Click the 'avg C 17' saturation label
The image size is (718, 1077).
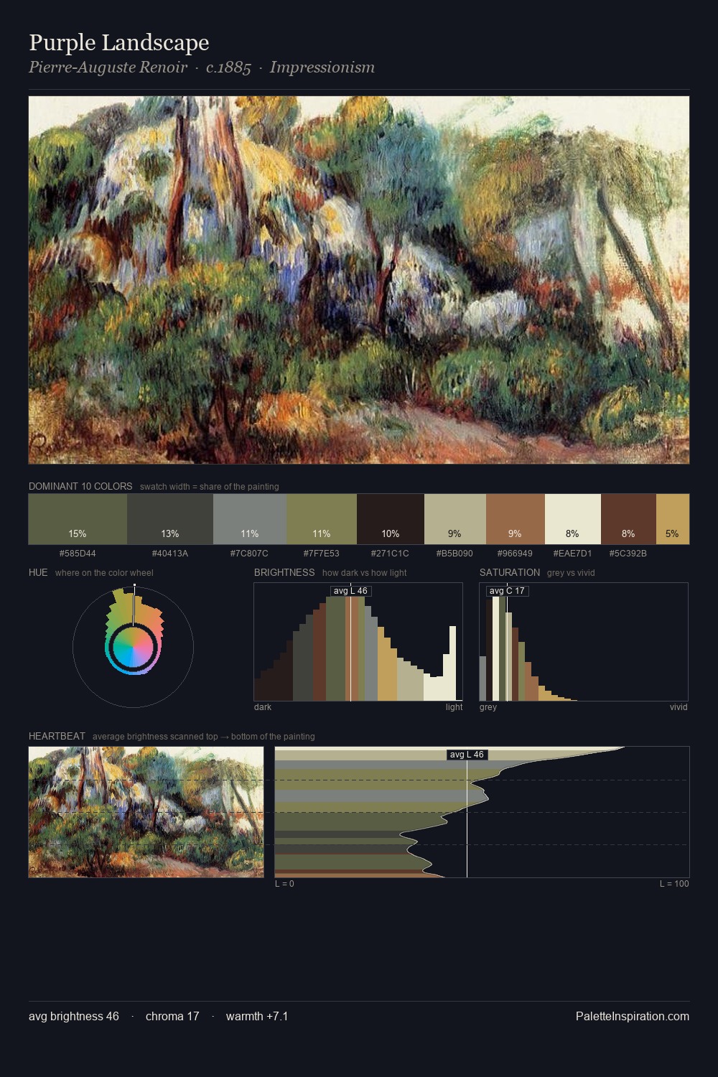click(507, 591)
